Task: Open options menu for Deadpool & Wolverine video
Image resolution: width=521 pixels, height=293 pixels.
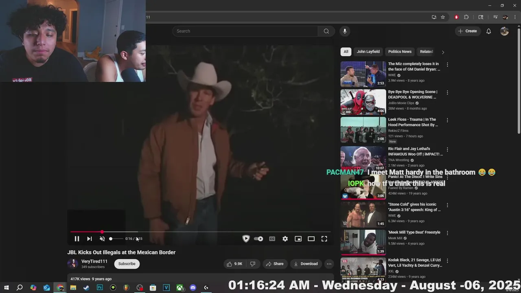Action: point(447,93)
